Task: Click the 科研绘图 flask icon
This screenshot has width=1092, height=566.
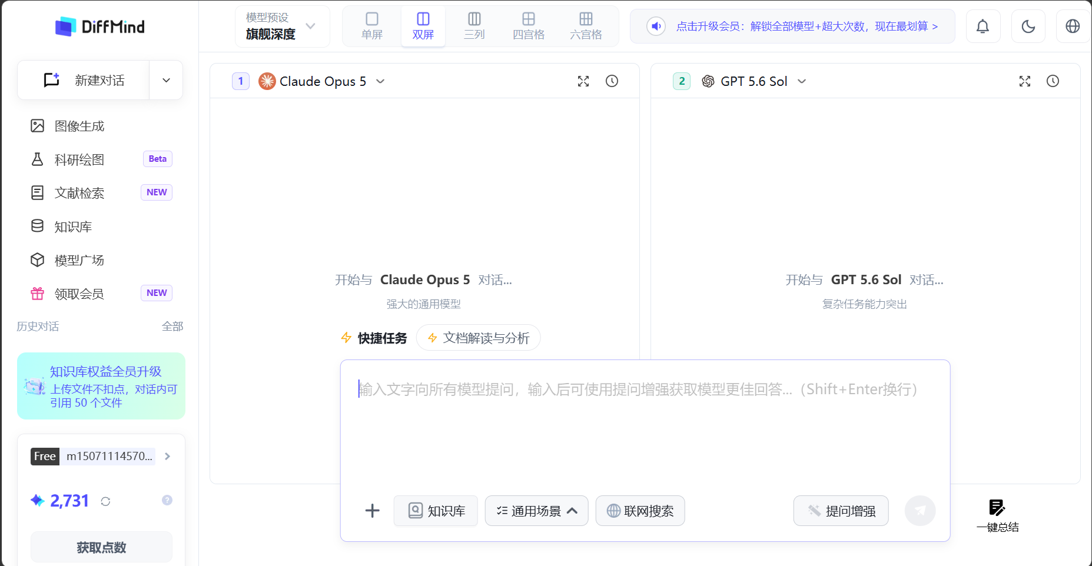Action: 38,159
